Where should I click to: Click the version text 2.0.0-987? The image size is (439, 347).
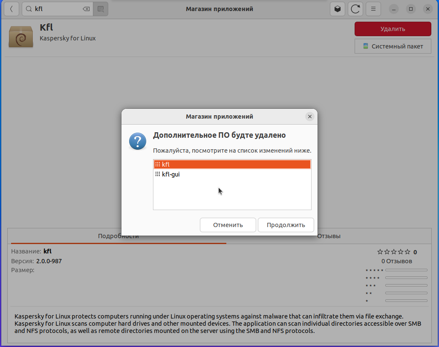coord(49,261)
